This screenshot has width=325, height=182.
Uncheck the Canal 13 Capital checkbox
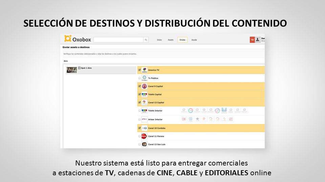pyautogui.click(x=139, y=102)
